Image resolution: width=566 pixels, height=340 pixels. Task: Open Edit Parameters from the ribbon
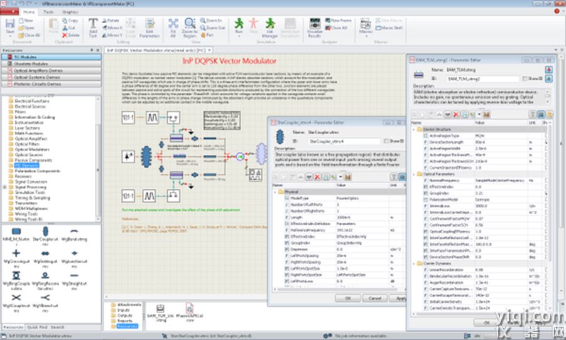pyautogui.click(x=149, y=28)
